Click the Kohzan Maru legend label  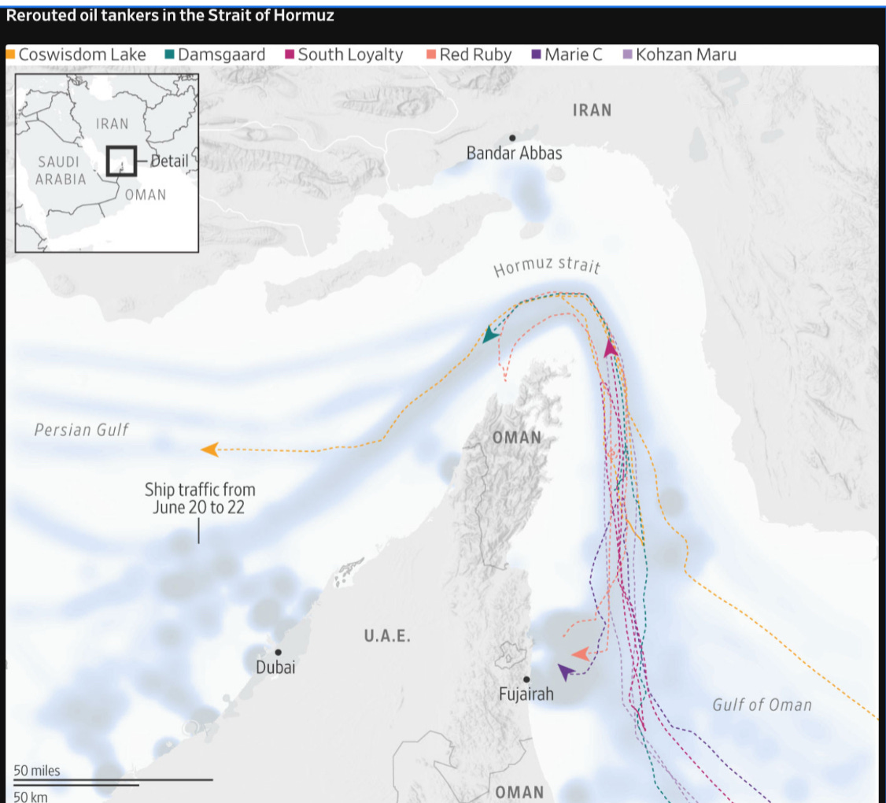click(x=686, y=54)
